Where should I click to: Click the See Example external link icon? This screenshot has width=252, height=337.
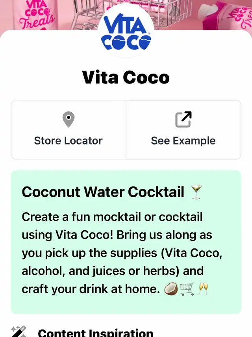click(x=183, y=119)
